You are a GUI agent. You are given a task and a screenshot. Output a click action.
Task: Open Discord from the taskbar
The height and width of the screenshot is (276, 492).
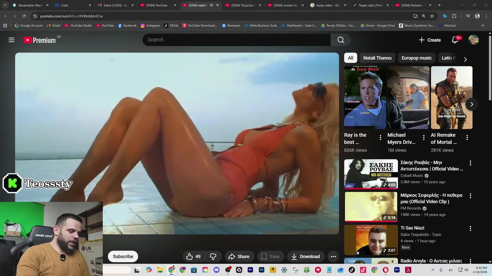[216, 270]
